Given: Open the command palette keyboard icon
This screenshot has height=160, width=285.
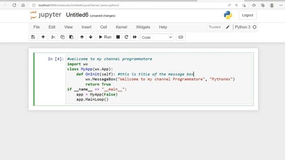Looking at the screenshot, I should 181,37.
